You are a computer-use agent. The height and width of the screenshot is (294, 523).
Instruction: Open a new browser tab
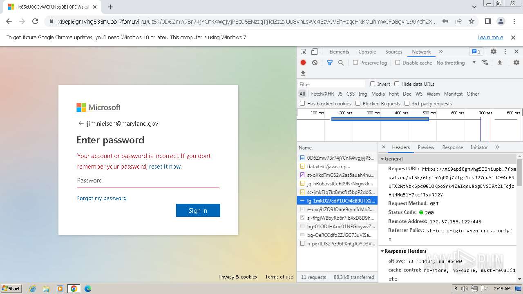point(110,7)
